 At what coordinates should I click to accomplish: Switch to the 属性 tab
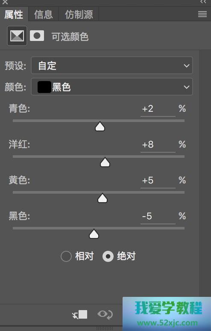coord(14,15)
